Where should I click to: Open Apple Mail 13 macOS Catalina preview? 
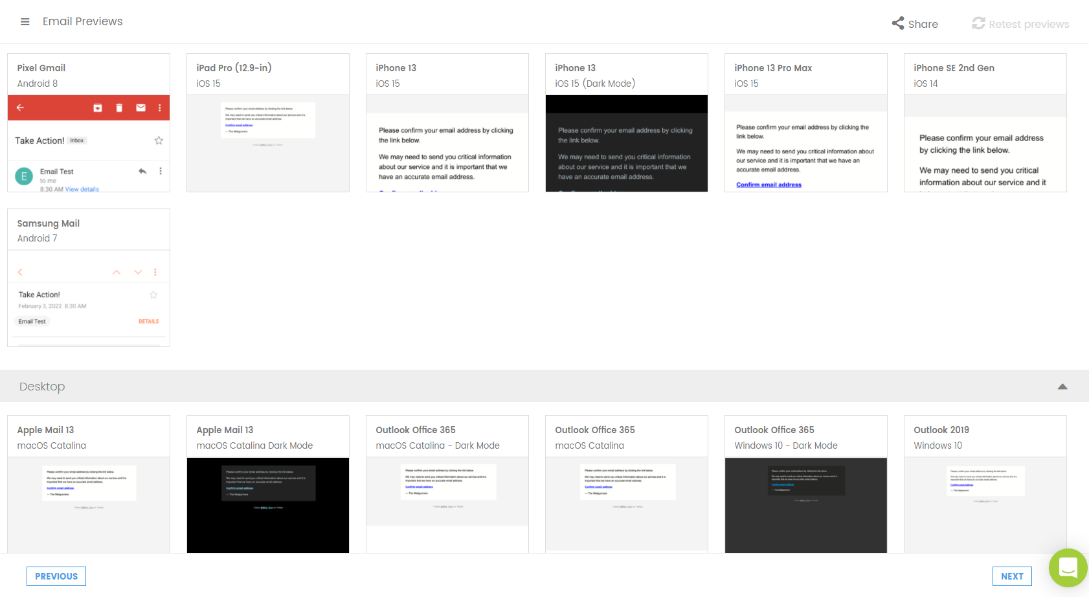89,484
